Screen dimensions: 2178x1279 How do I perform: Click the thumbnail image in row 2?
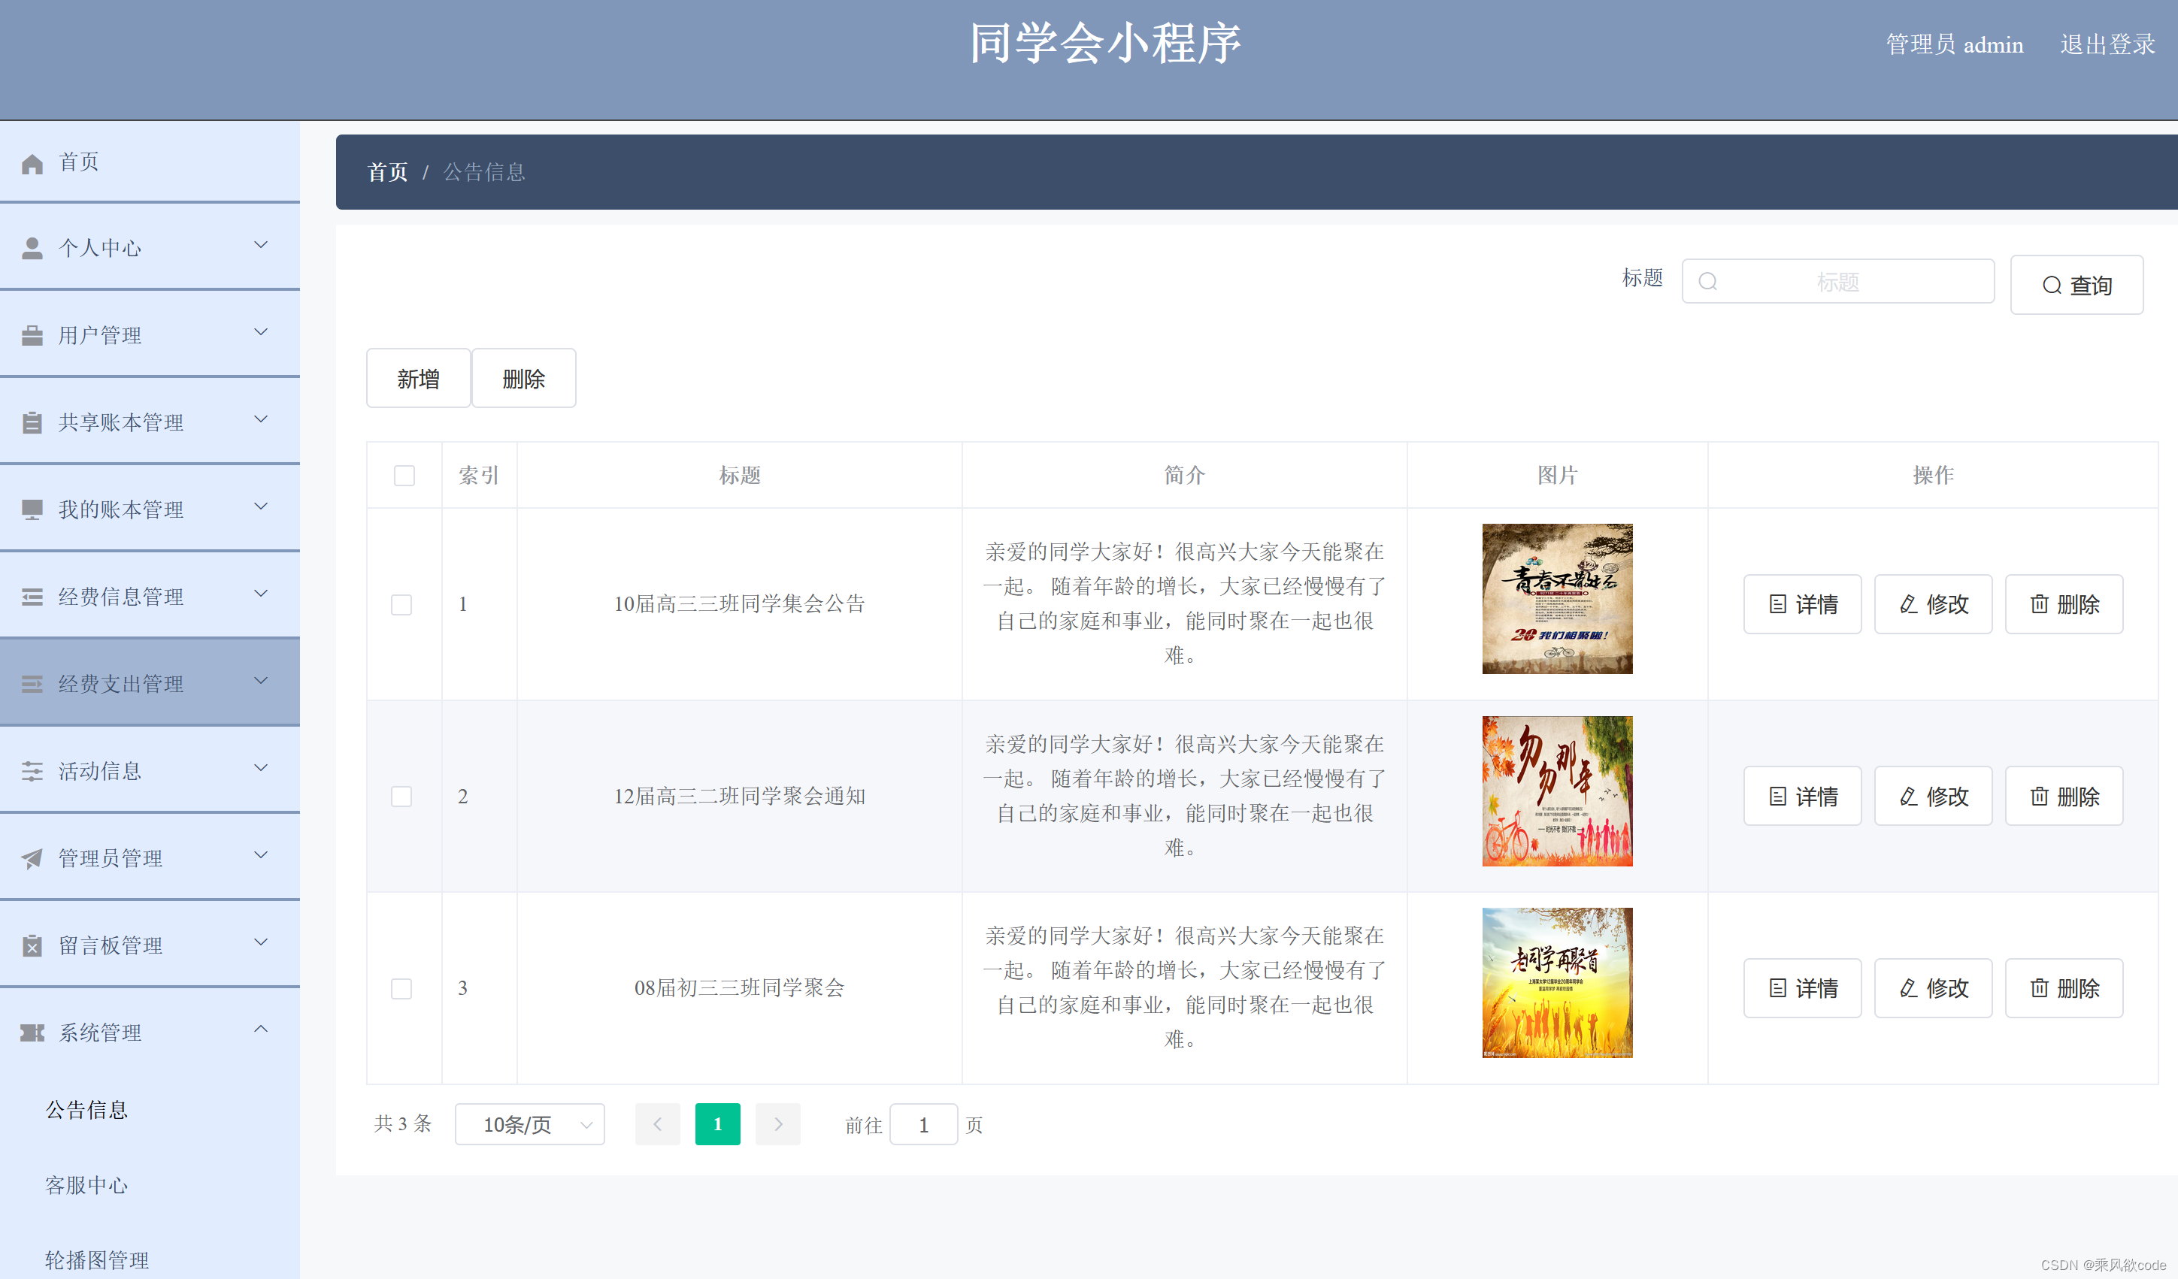pyautogui.click(x=1556, y=791)
